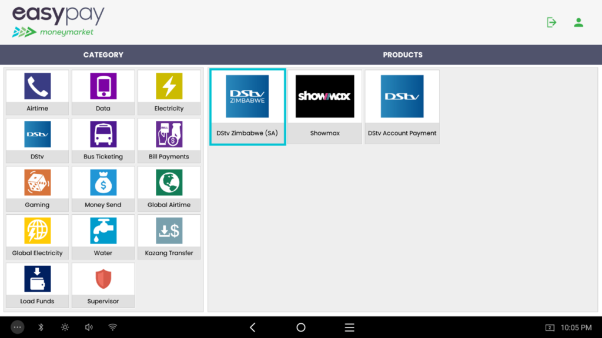Select the Kazang Transfer category
Screen dimensions: 602x338
click(x=169, y=237)
